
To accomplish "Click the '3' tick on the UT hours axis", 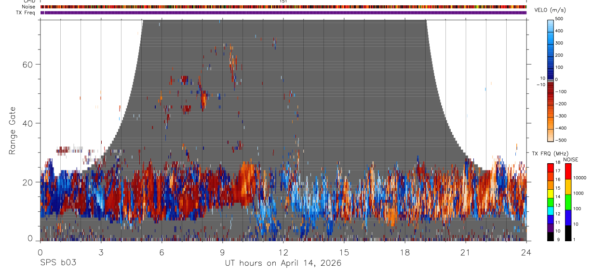I will (101, 252).
